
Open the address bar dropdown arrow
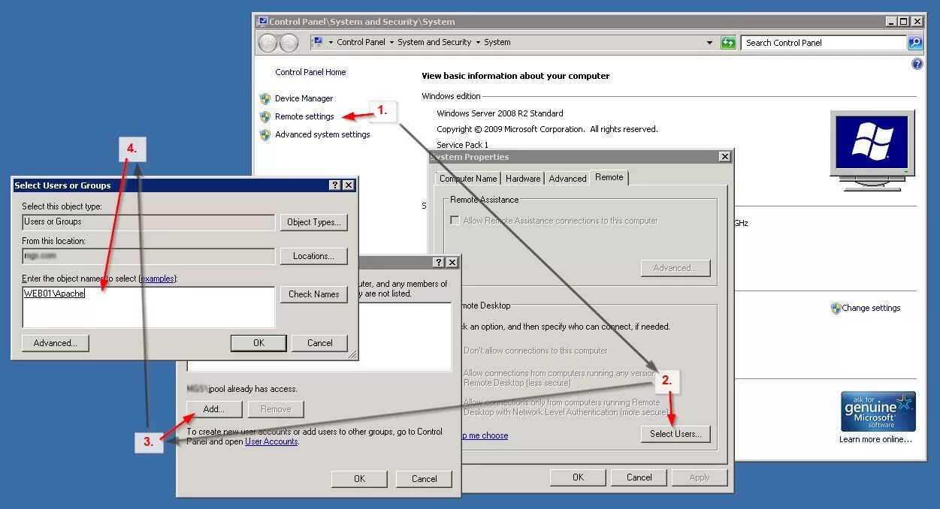point(709,42)
